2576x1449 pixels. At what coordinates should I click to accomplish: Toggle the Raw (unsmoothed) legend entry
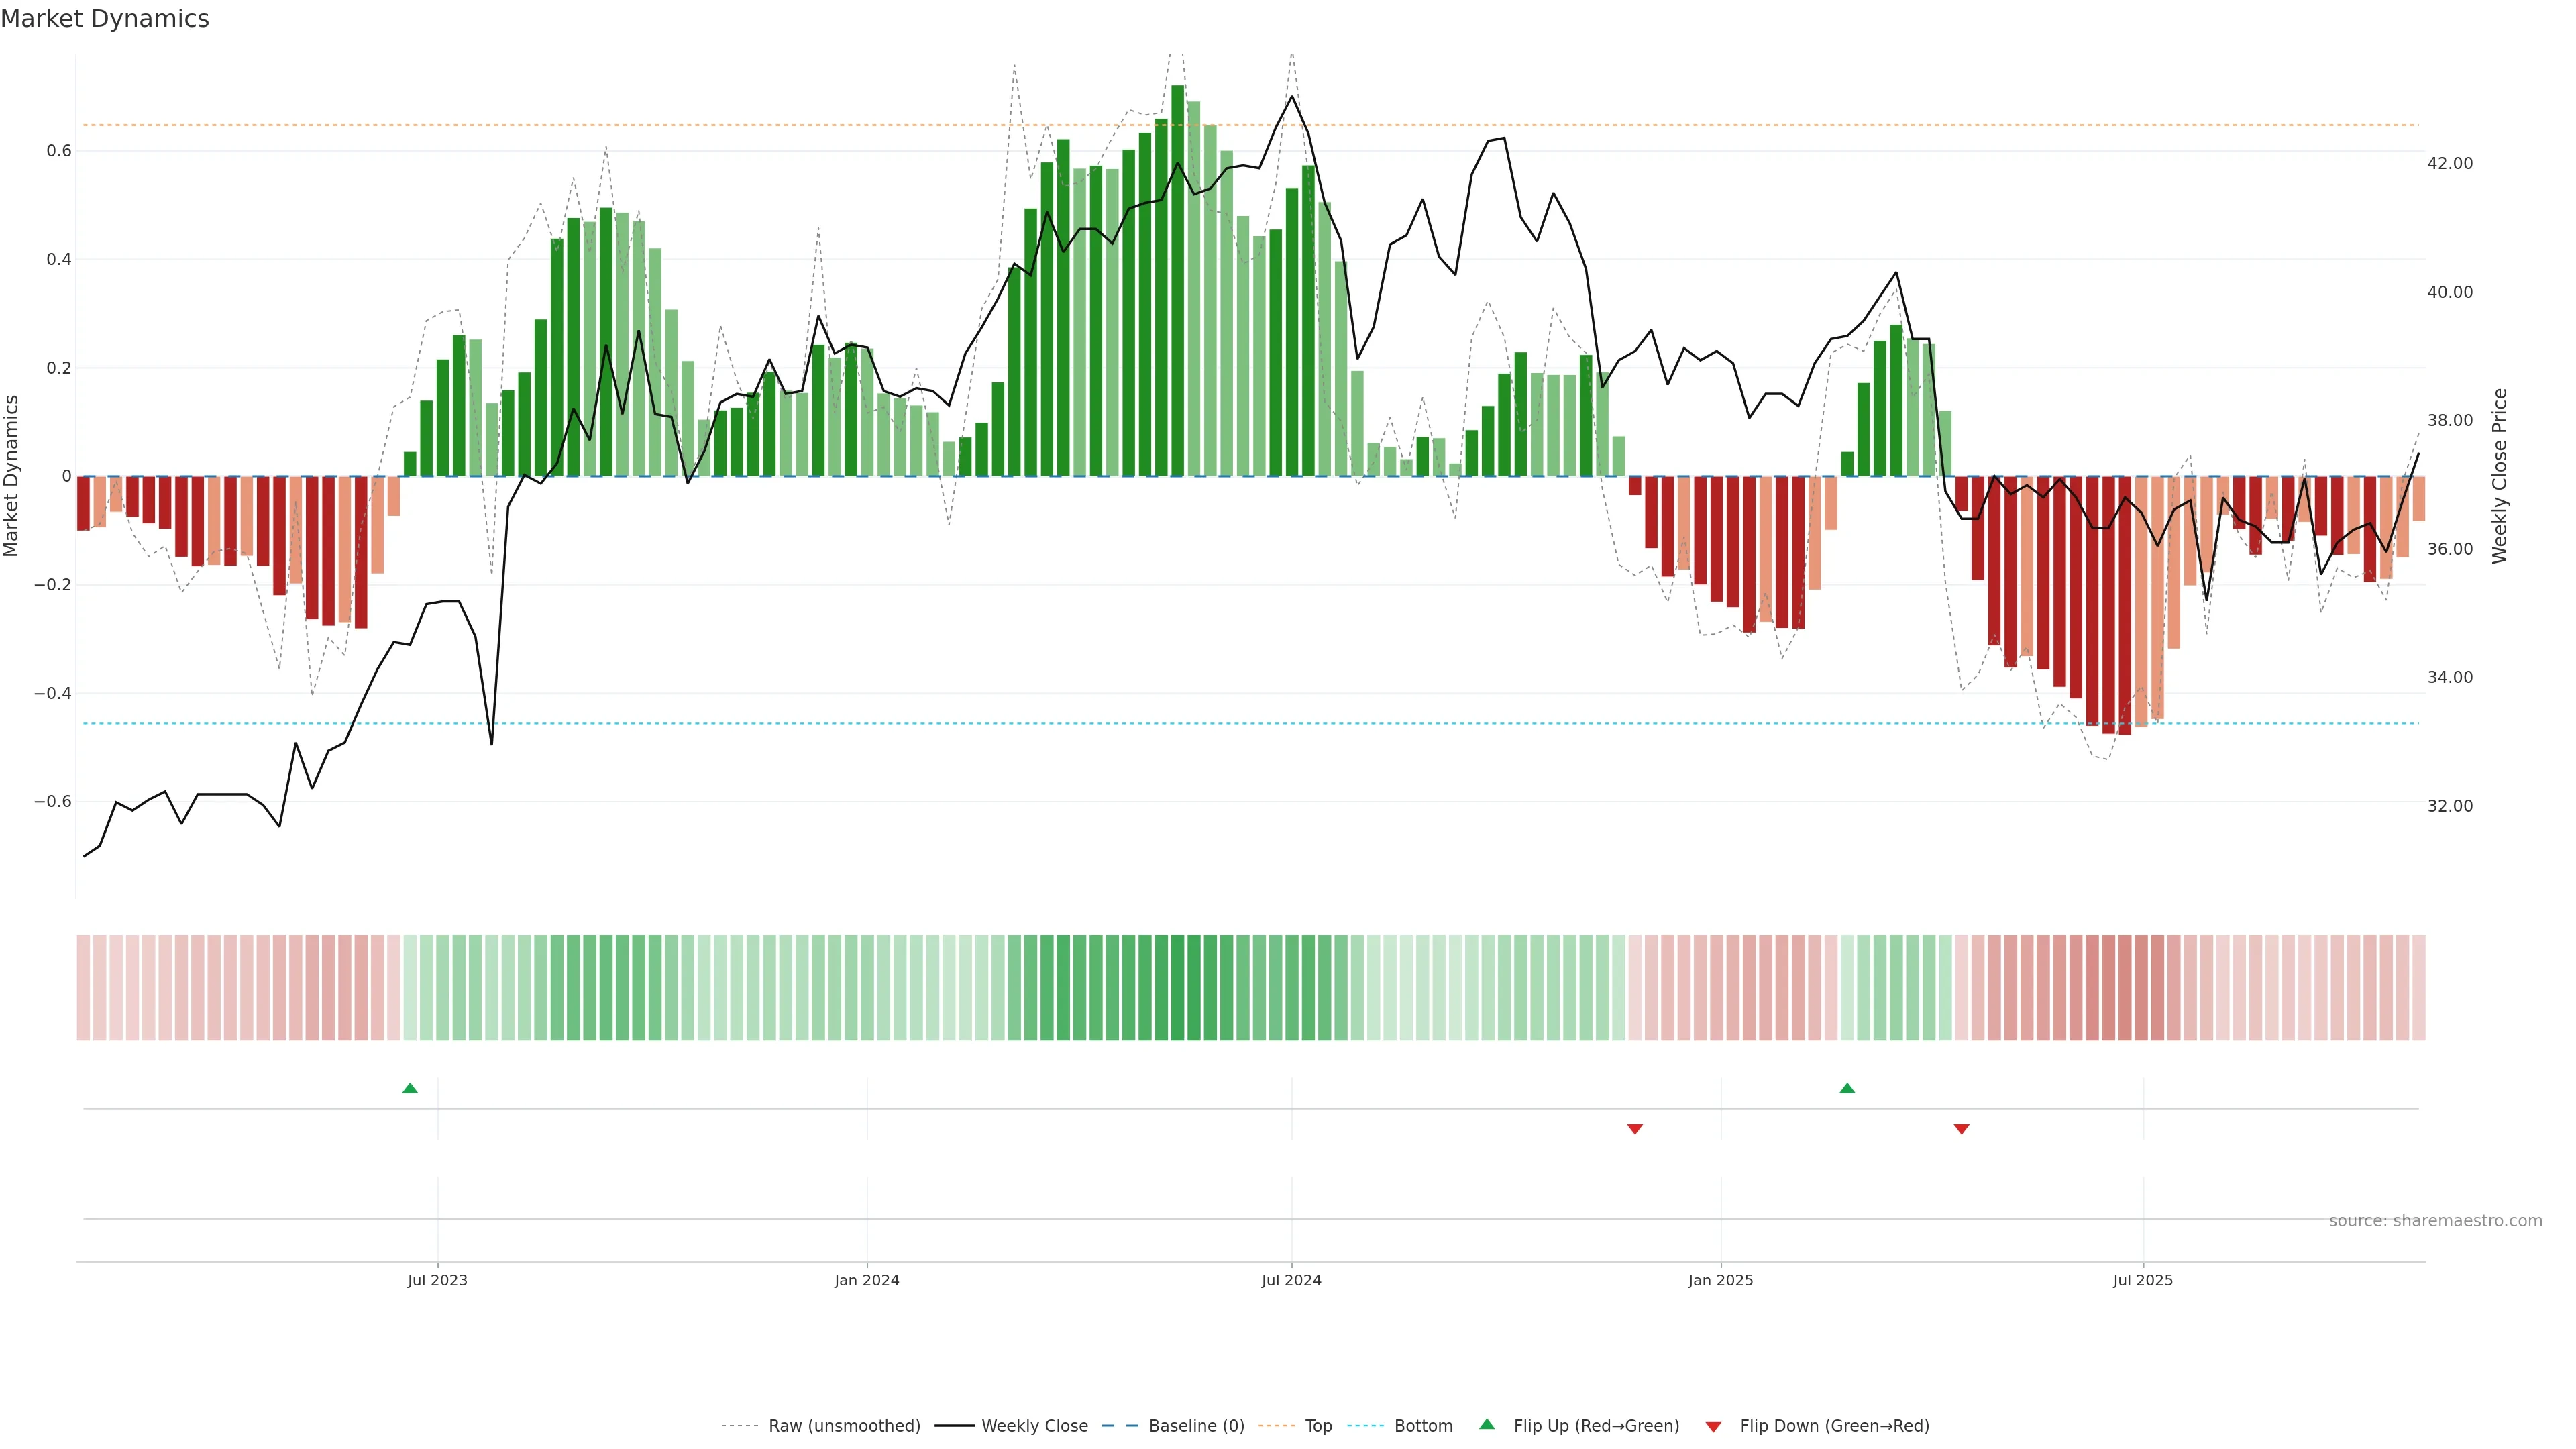pos(844,1426)
